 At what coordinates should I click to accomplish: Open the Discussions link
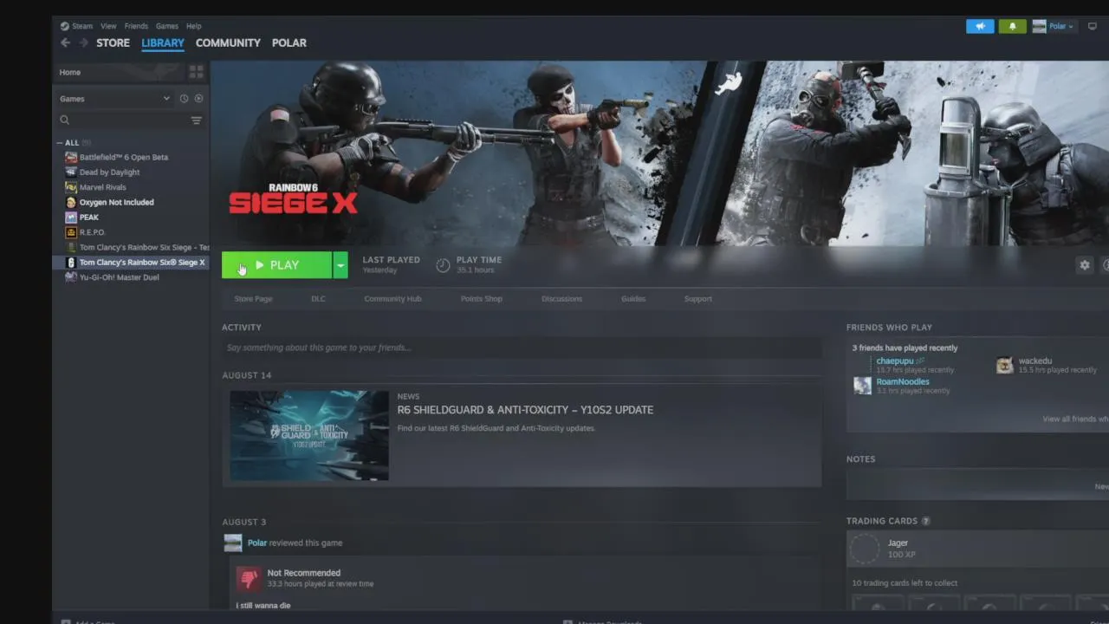562,299
